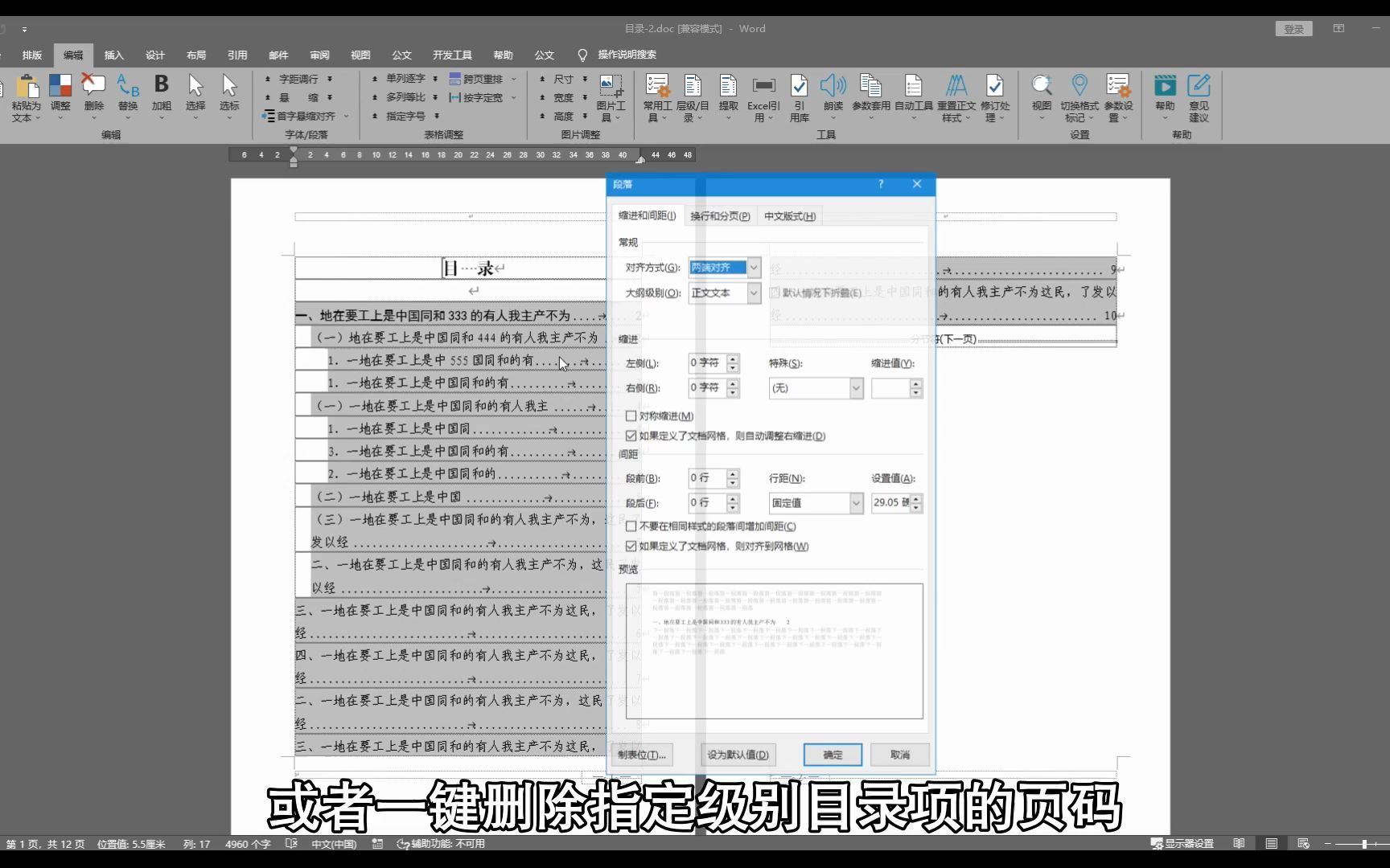Click the zoom slider in status bar
This screenshot has width=1390, height=868.
point(1364,844)
